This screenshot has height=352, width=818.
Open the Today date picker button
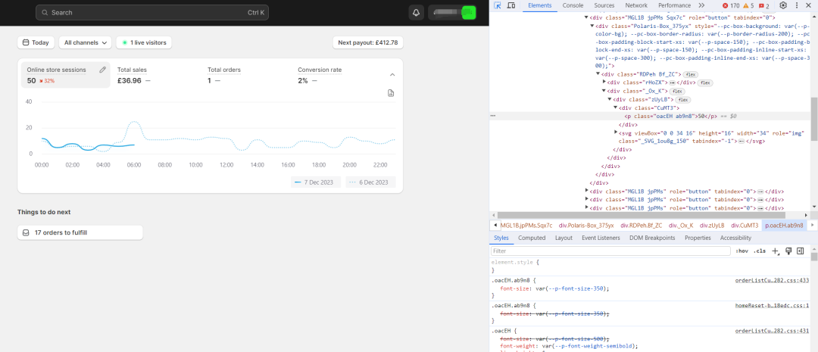coord(36,42)
